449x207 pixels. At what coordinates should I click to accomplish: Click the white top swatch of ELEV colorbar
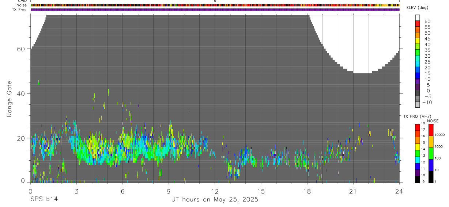click(x=418, y=18)
